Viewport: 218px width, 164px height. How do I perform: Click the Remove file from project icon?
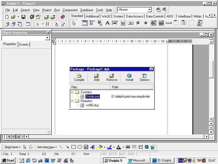pyautogui.click(x=53, y=17)
